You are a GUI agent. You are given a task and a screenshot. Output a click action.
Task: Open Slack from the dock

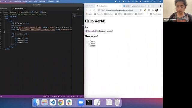pos(69,102)
